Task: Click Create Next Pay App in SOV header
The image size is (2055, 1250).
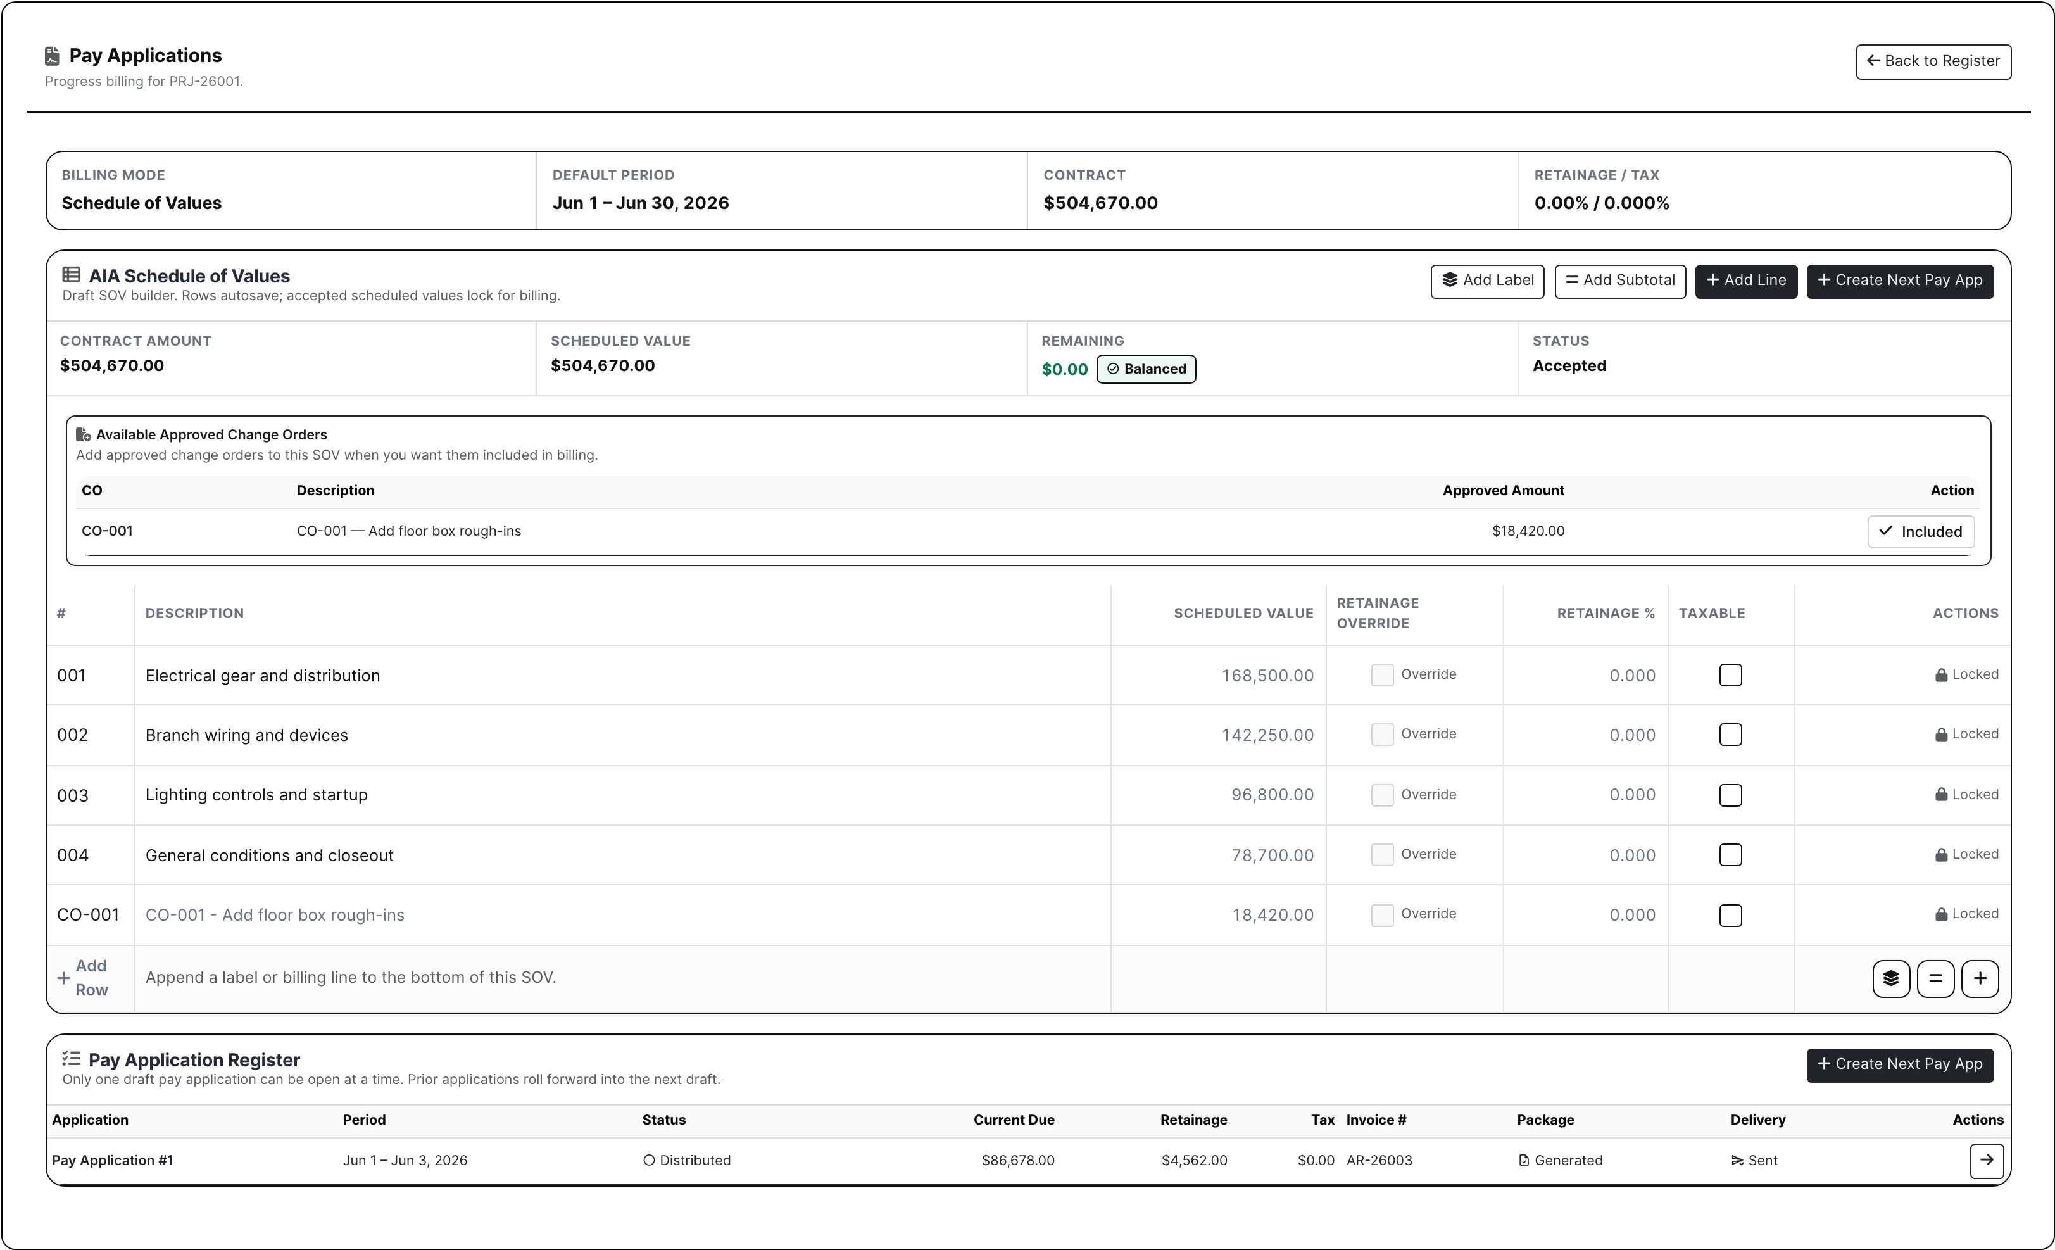Action: click(x=1900, y=281)
